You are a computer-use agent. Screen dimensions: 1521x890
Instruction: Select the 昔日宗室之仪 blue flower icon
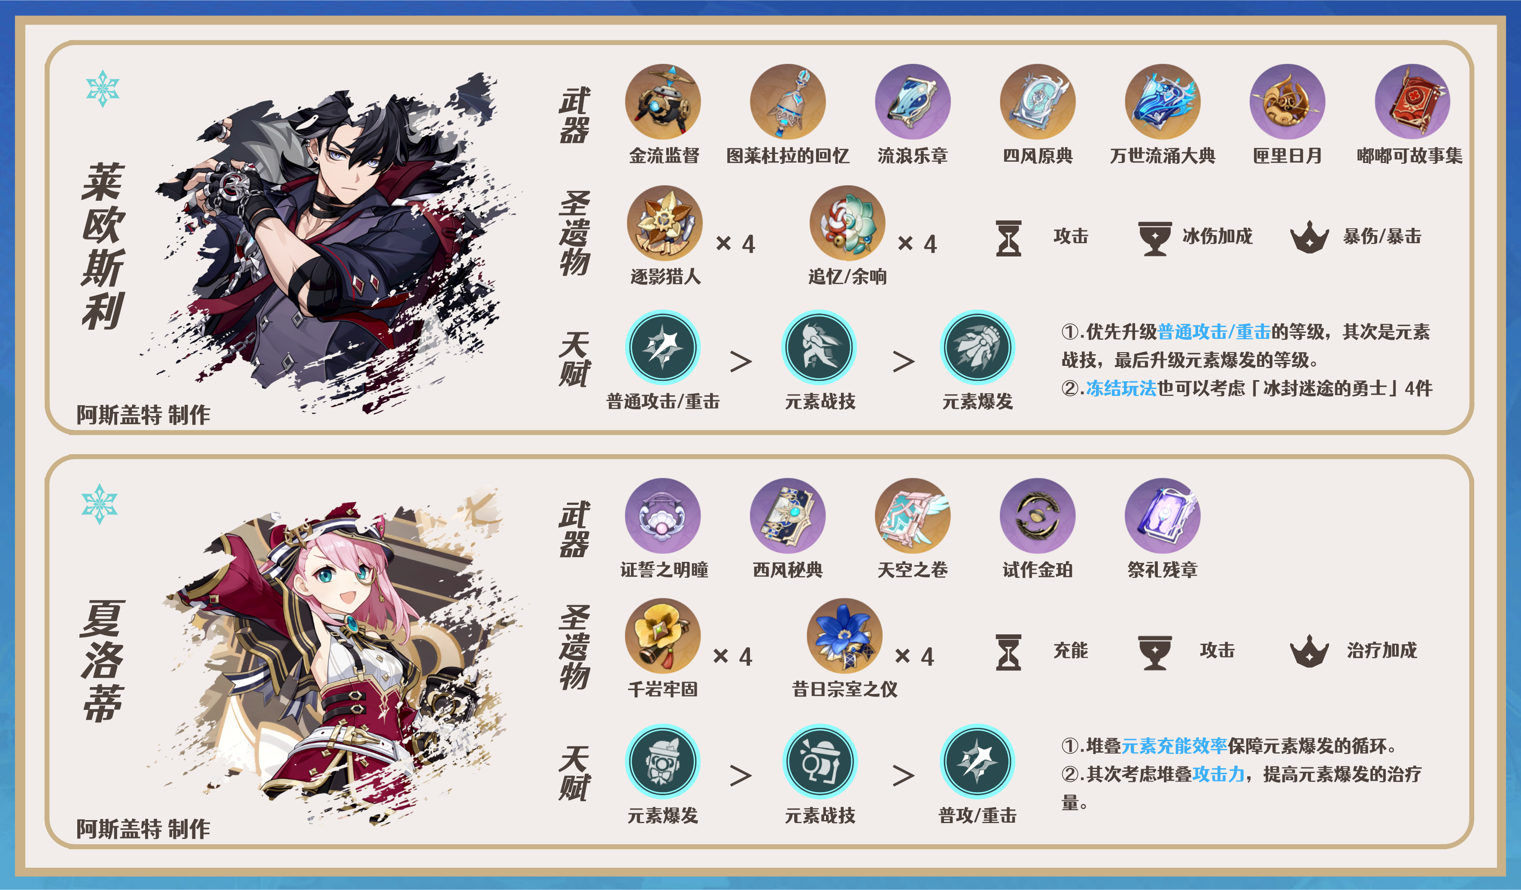[844, 636]
